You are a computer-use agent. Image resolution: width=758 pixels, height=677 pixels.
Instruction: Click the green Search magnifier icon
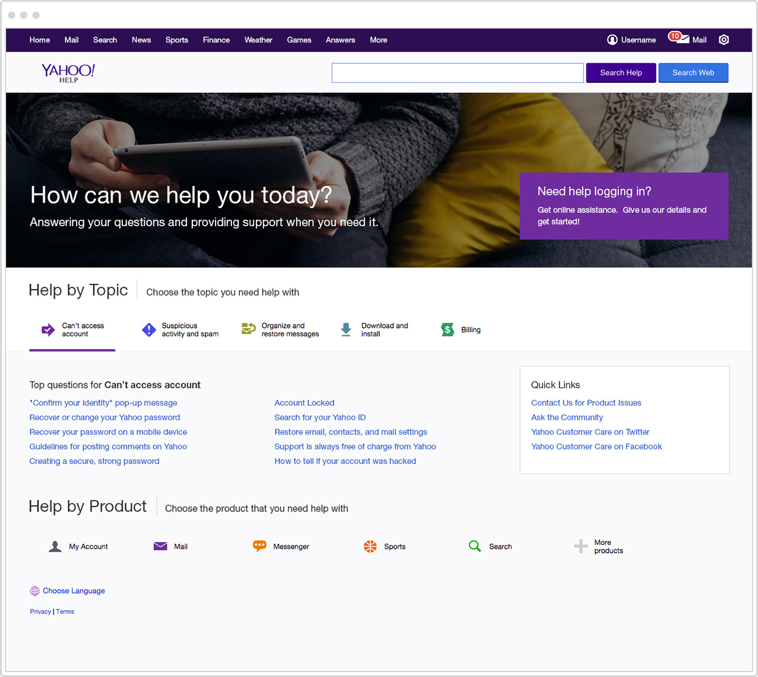[475, 546]
